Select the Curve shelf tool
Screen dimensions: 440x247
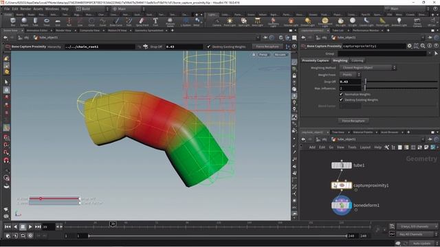102,22
